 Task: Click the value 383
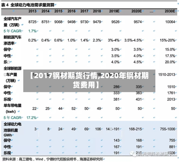[139, 93]
